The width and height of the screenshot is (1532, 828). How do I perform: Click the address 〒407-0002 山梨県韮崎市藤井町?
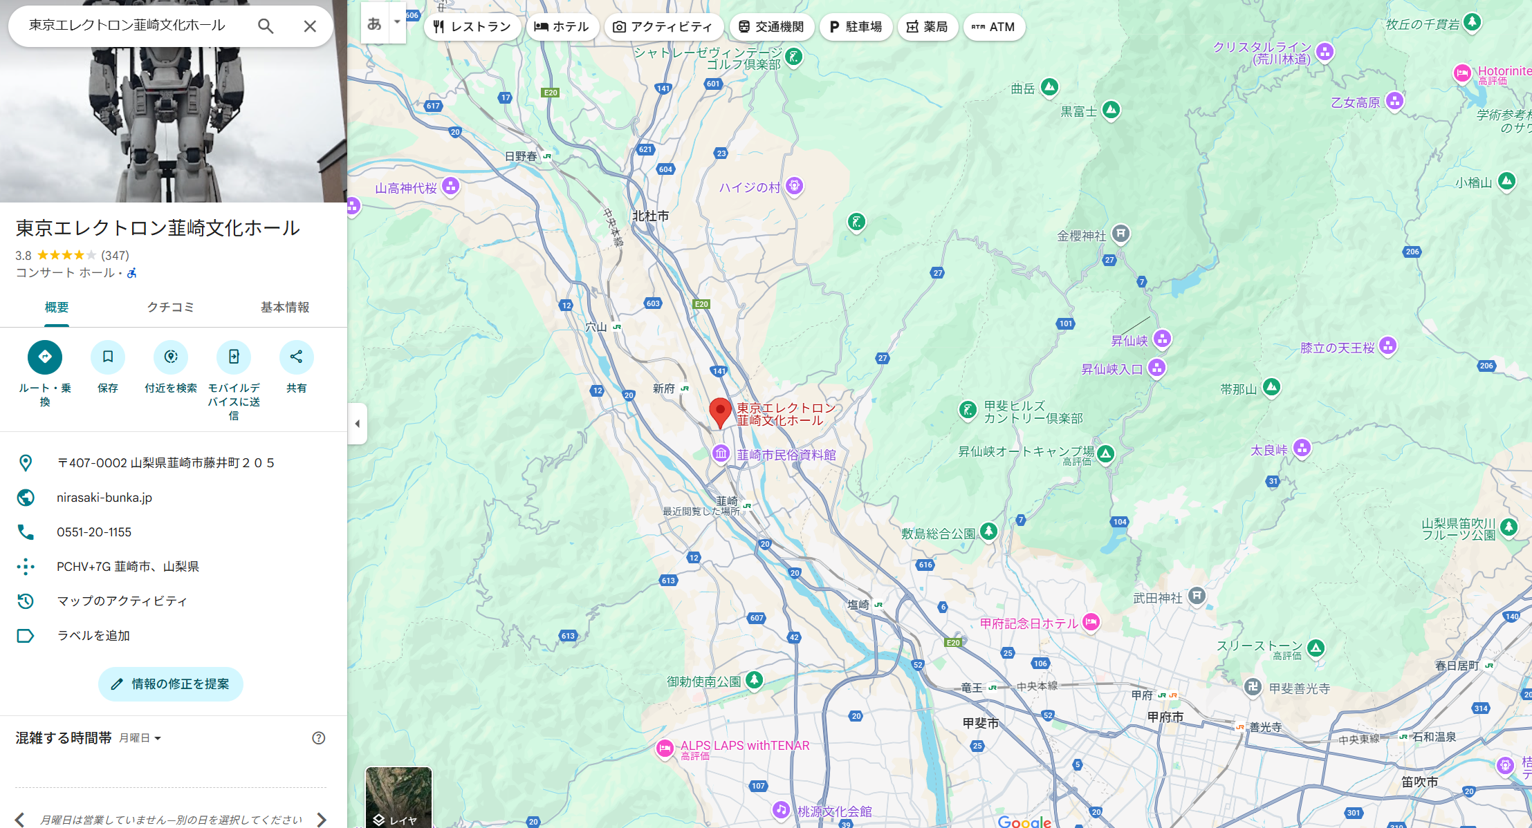click(166, 463)
